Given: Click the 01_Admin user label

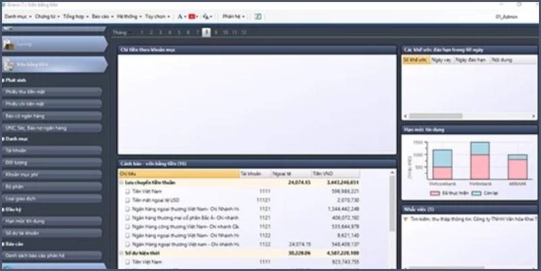Looking at the screenshot, I should pyautogui.click(x=507, y=16).
